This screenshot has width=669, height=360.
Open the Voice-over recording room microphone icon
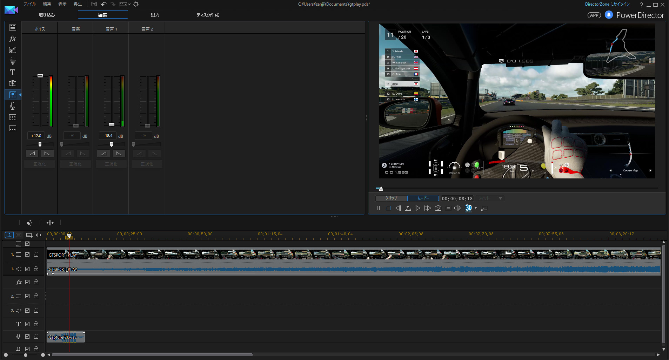coord(13,106)
